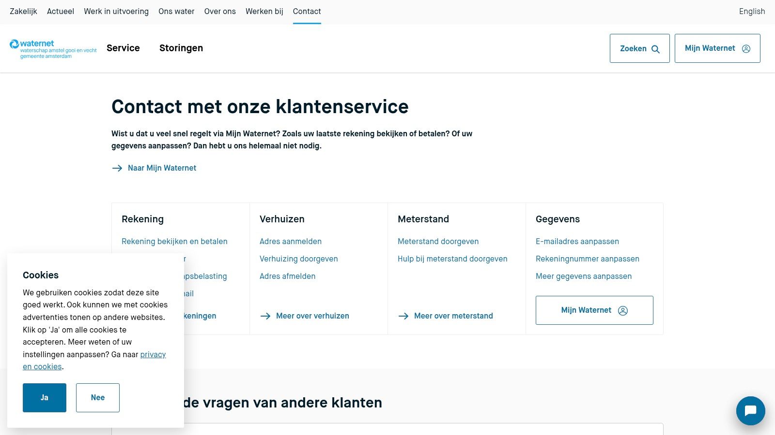Image resolution: width=775 pixels, height=435 pixels.
Task: Accept cookies with the Ja button
Action: click(x=44, y=397)
